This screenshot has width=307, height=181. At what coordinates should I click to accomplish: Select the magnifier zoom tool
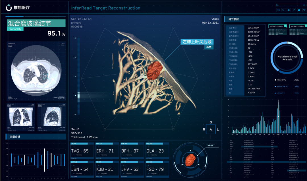[283, 10]
